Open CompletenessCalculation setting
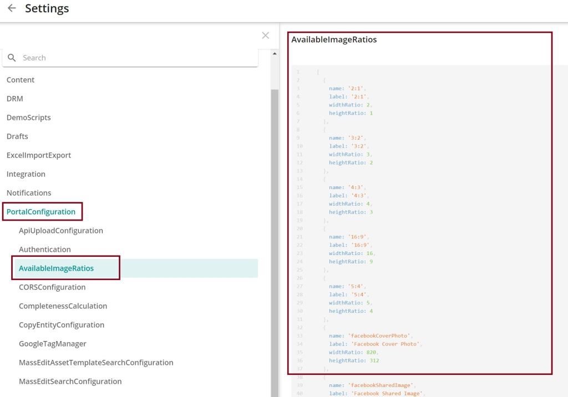Screen dimensions: 568x397 63,306
